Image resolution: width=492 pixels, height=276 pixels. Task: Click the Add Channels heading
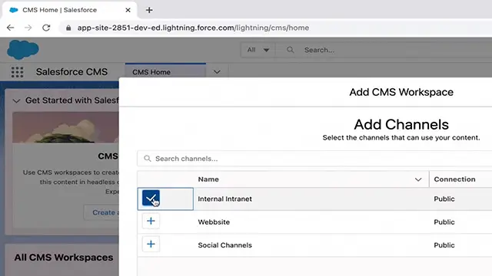[401, 124]
